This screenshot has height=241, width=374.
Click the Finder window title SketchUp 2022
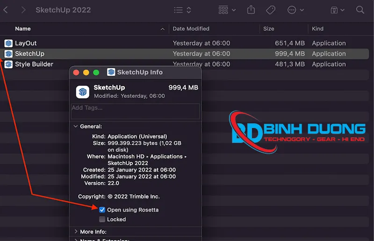coord(63,10)
